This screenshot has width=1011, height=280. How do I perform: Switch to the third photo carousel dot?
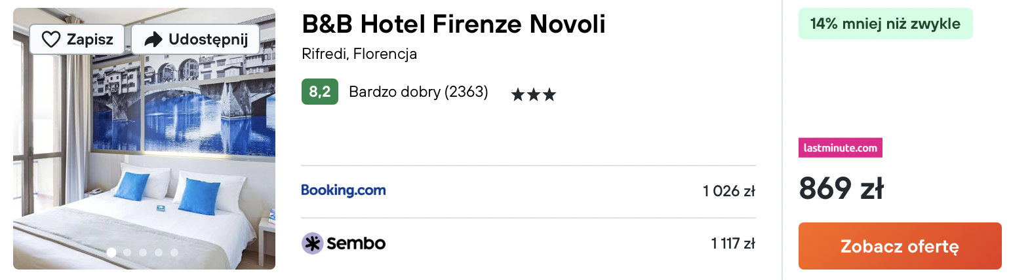pyautogui.click(x=143, y=252)
